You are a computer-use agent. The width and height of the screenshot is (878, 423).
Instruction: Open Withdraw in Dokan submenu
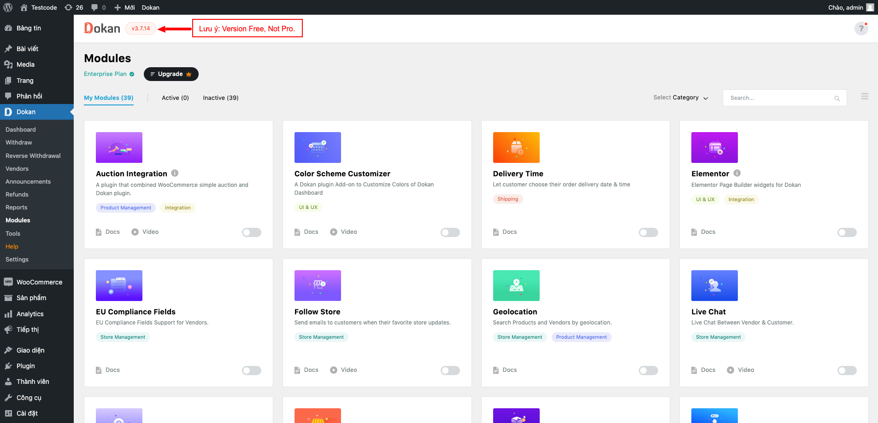point(19,143)
